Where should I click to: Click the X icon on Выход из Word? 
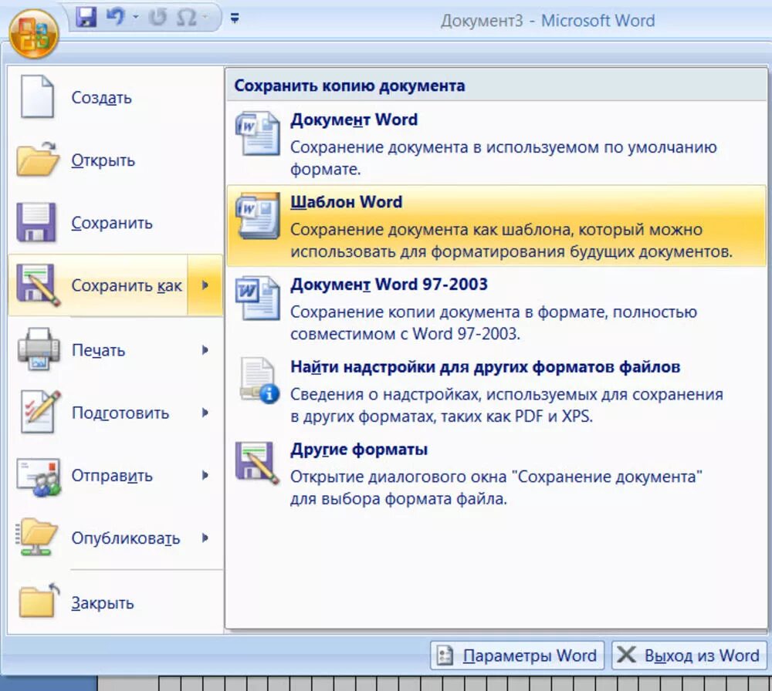pos(626,655)
